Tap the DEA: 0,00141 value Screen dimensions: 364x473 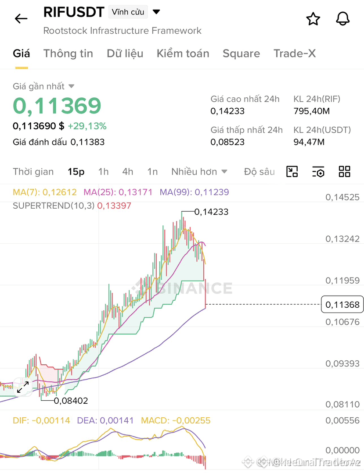tap(105, 420)
